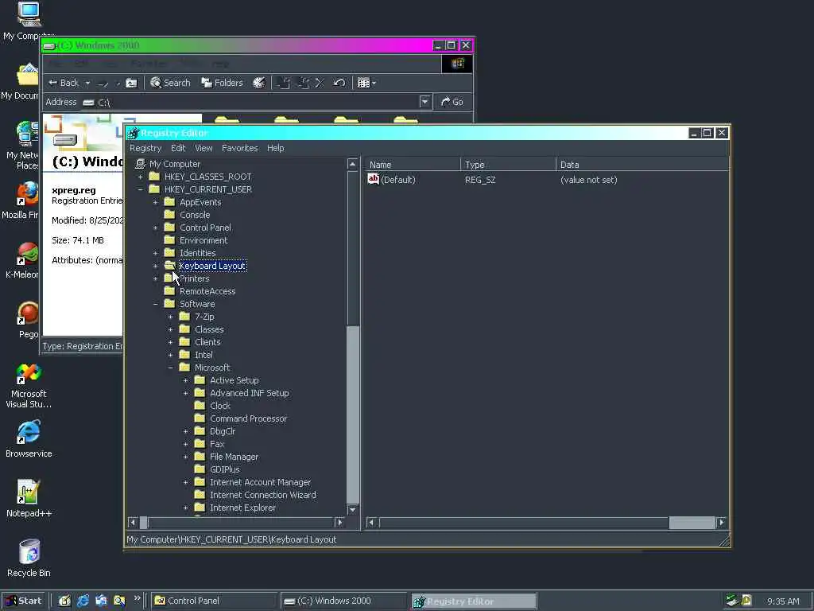This screenshot has width=814, height=611.
Task: Open the Address bar dropdown arrow
Action: click(x=424, y=102)
